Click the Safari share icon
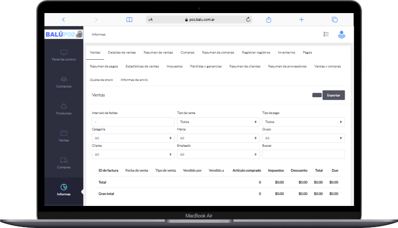Screen dimensions: 398x228 [x=269, y=20]
